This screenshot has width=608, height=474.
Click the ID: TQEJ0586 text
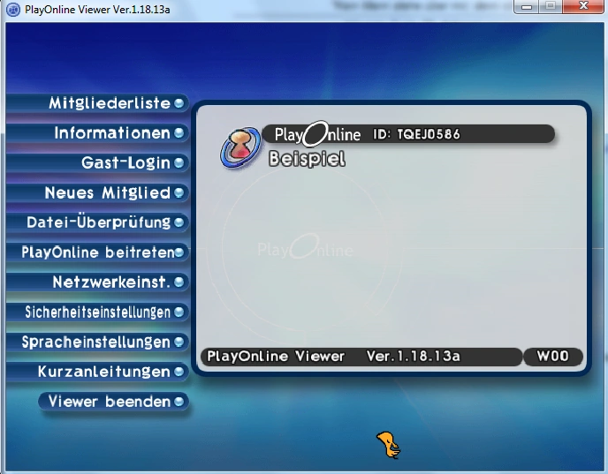416,134
